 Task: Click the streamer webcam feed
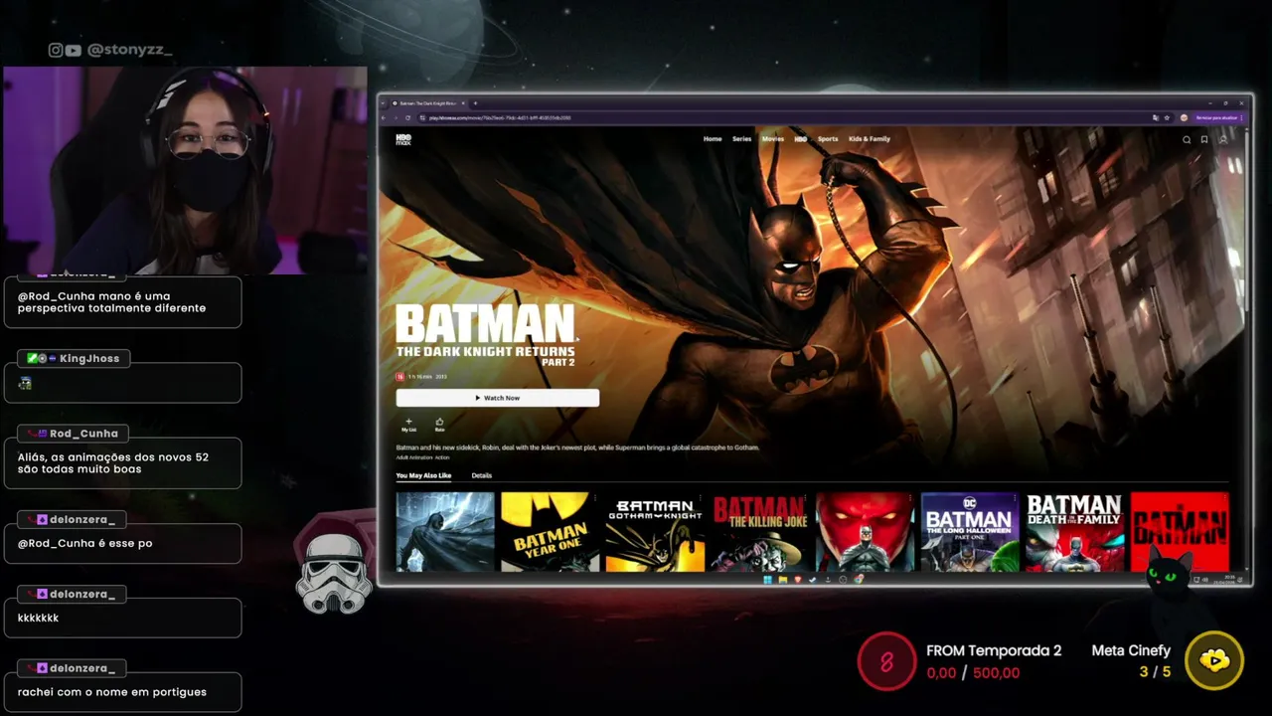185,170
